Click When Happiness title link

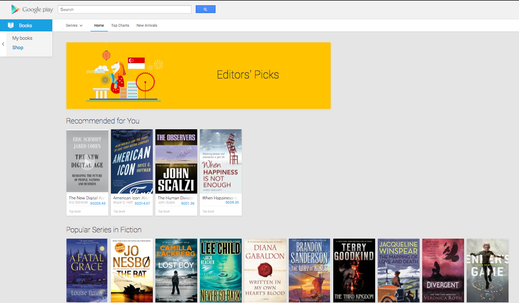click(x=220, y=198)
